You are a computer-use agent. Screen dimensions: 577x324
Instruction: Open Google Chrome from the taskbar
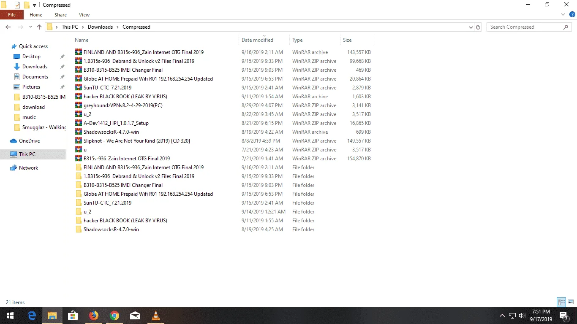[114, 316]
